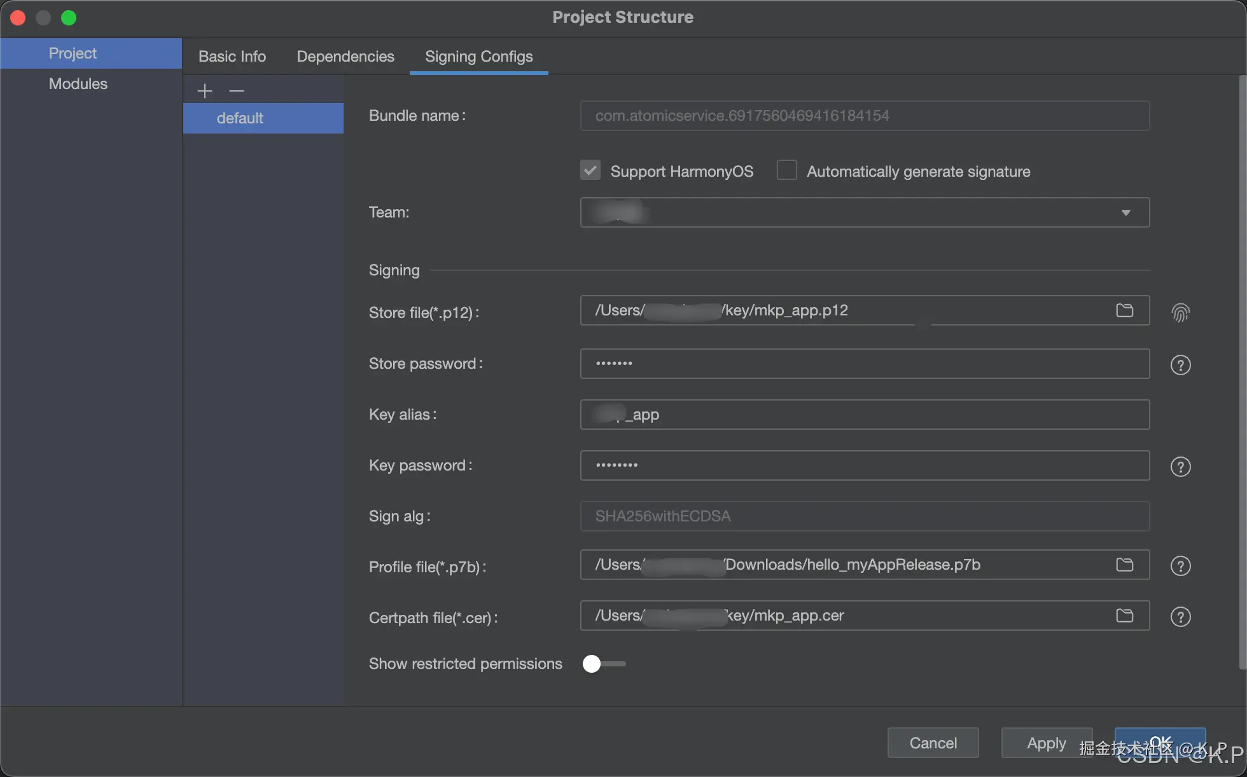Browse folder for Certpath cer file
This screenshot has width=1247, height=777.
click(1124, 615)
